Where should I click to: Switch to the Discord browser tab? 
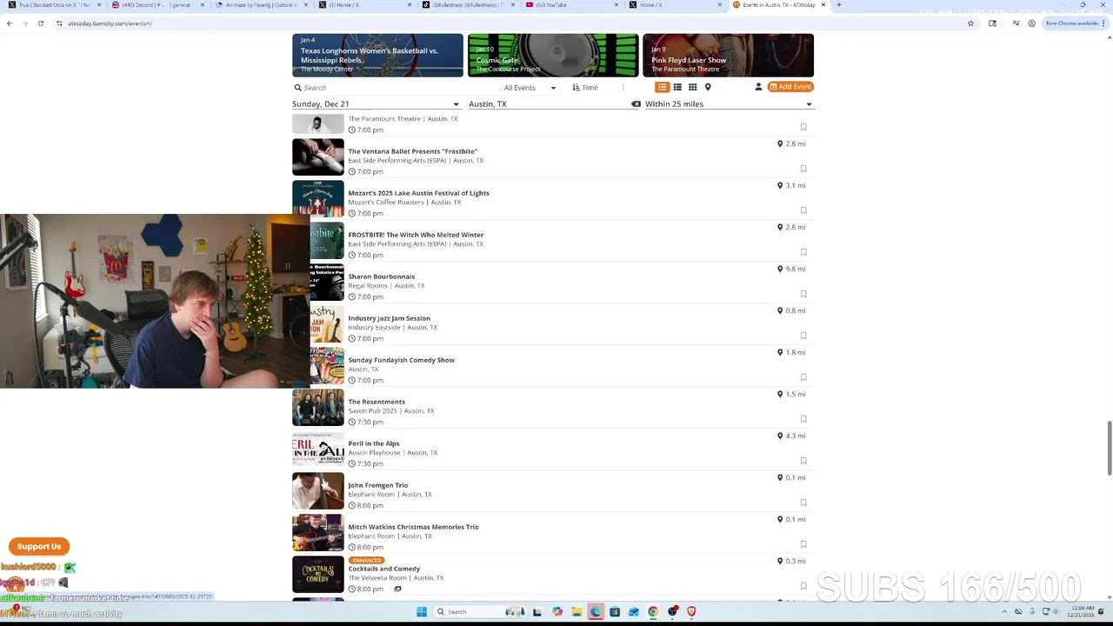coord(157,5)
